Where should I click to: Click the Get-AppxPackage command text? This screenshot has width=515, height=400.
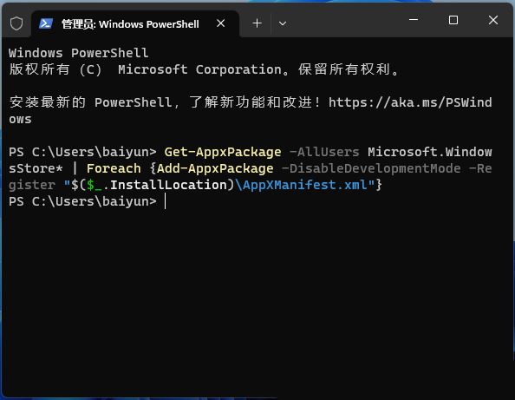pos(223,152)
